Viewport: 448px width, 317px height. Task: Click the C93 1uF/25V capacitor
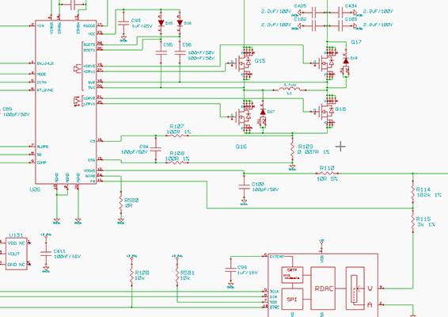pos(123,23)
